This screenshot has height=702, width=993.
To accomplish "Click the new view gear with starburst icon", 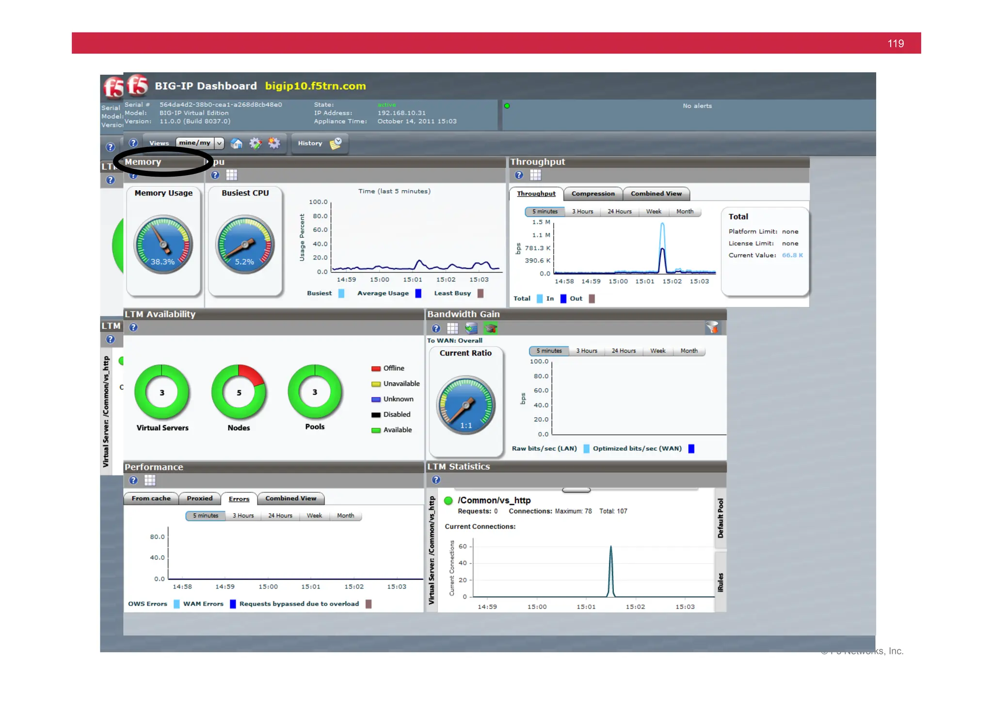I will click(274, 144).
